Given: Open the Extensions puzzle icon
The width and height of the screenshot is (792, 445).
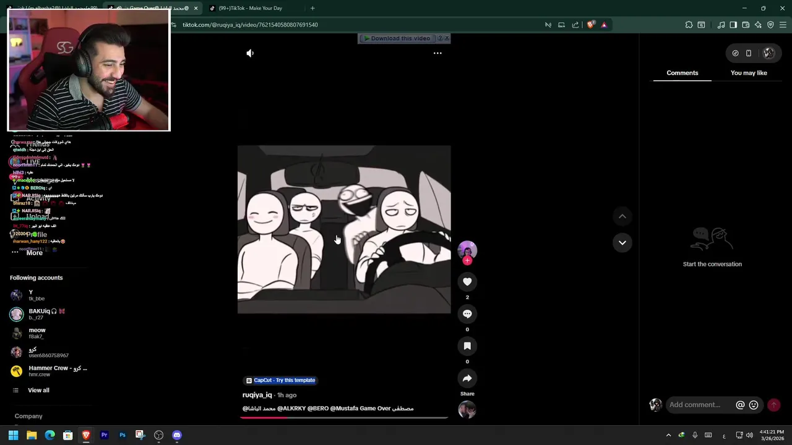Looking at the screenshot, I should (689, 25).
